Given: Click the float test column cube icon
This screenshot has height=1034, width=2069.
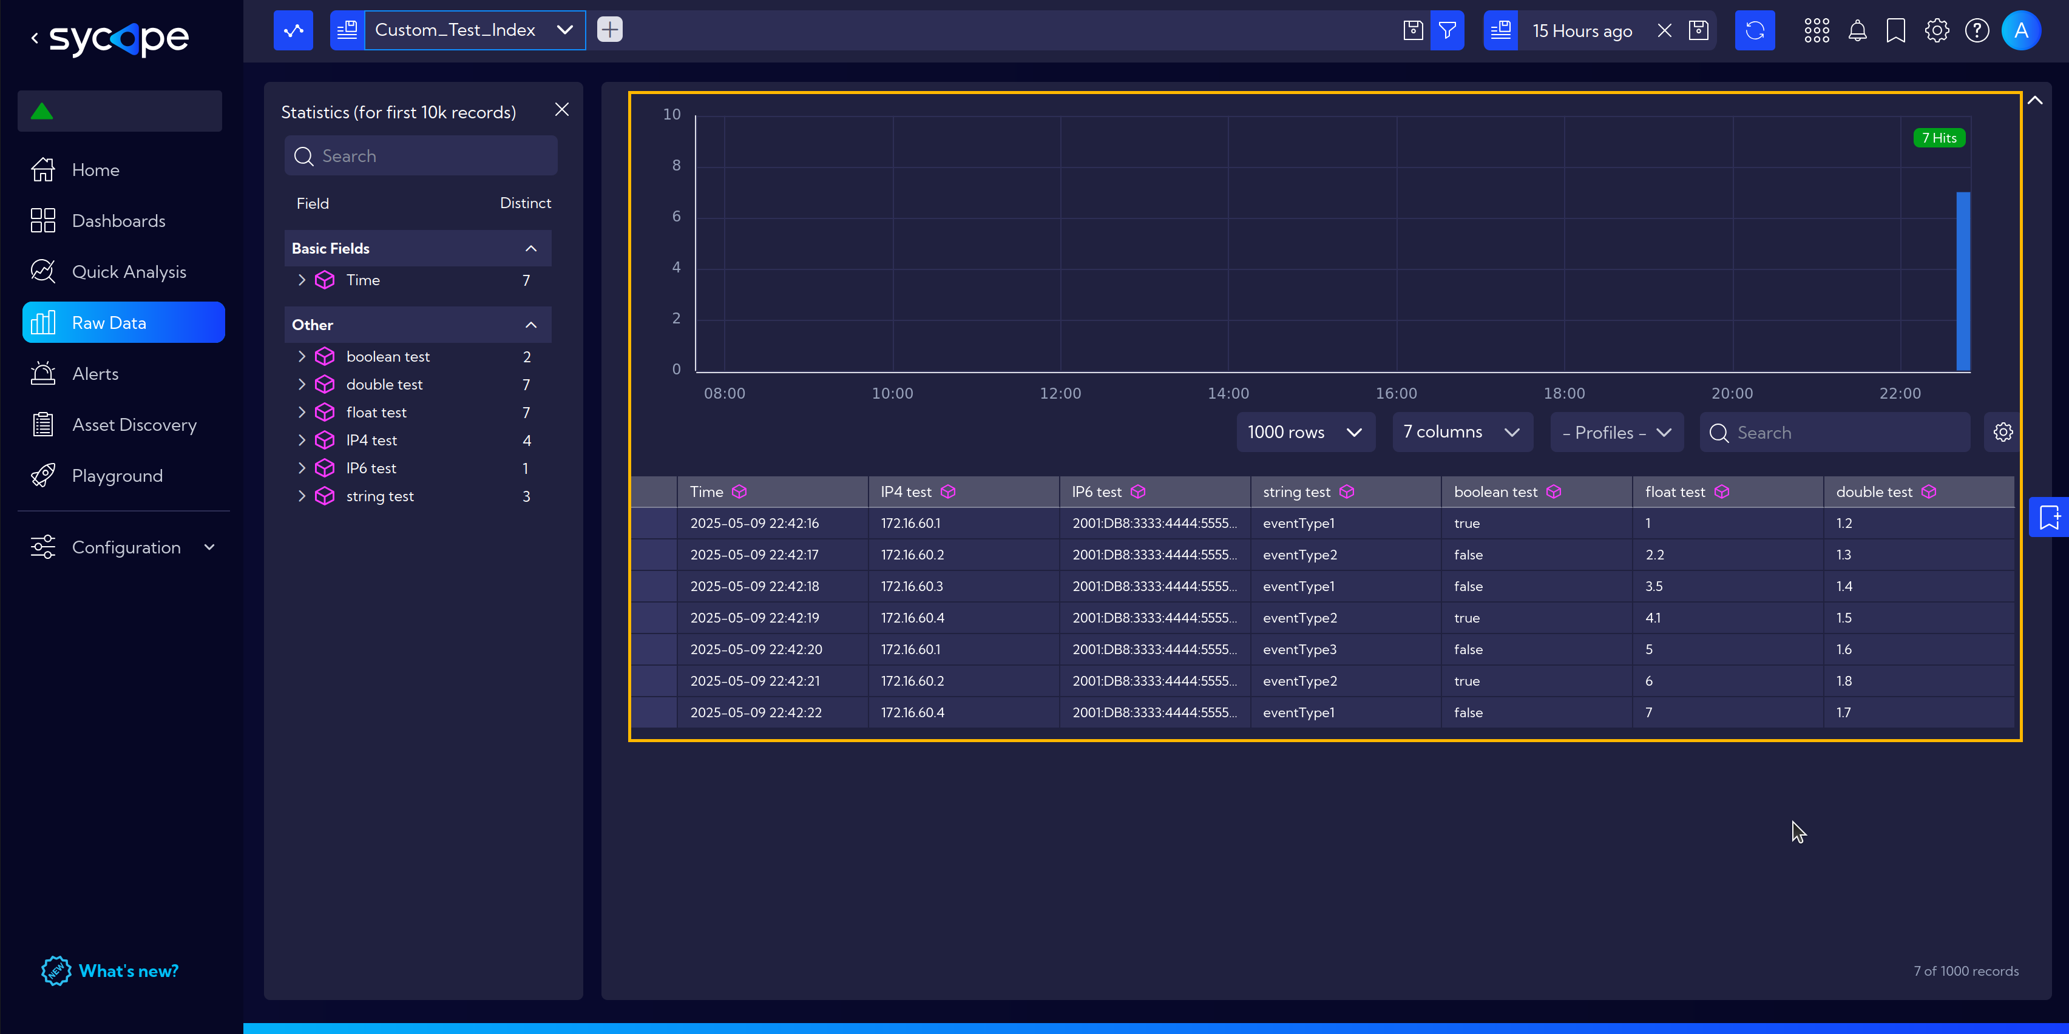Looking at the screenshot, I should (x=1721, y=492).
